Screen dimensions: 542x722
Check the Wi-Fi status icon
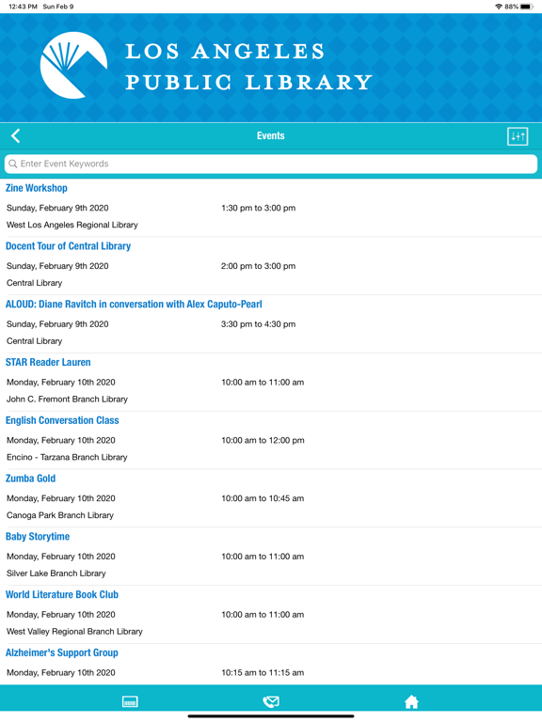498,7
